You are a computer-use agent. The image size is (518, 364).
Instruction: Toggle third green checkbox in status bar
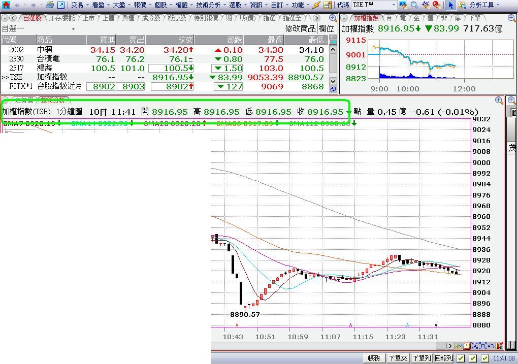pyautogui.click(x=485, y=358)
